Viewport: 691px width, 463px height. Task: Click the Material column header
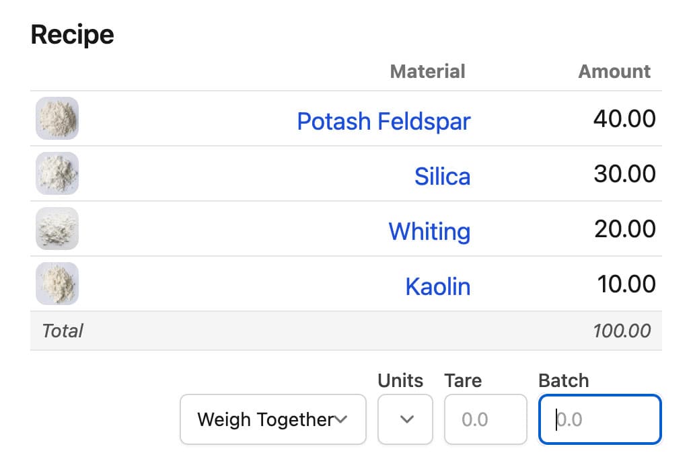click(427, 72)
